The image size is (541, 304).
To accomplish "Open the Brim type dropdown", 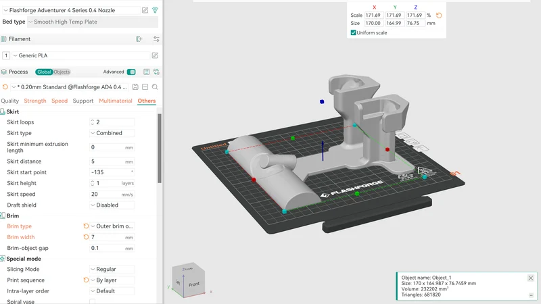I will (x=112, y=226).
